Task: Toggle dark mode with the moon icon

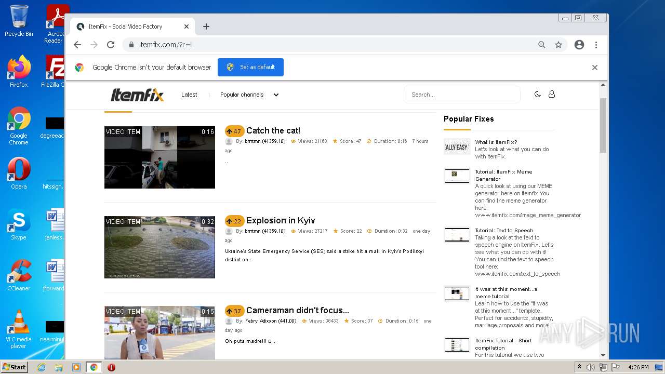Action: pyautogui.click(x=538, y=94)
